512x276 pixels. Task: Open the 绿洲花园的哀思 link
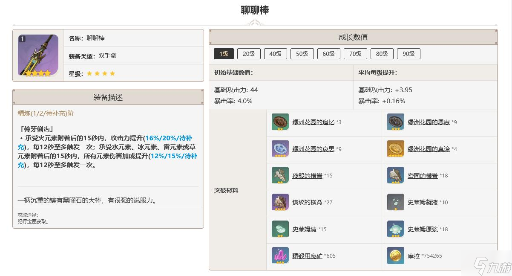[x=313, y=149]
